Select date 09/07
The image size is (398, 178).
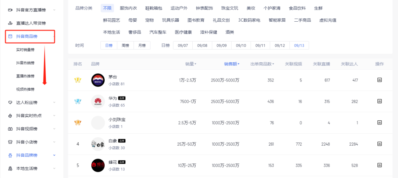tap(183, 46)
